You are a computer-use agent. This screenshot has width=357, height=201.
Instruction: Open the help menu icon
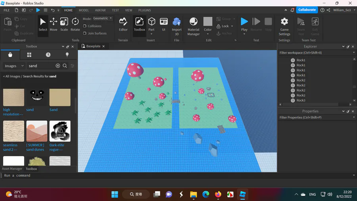pos(322,10)
